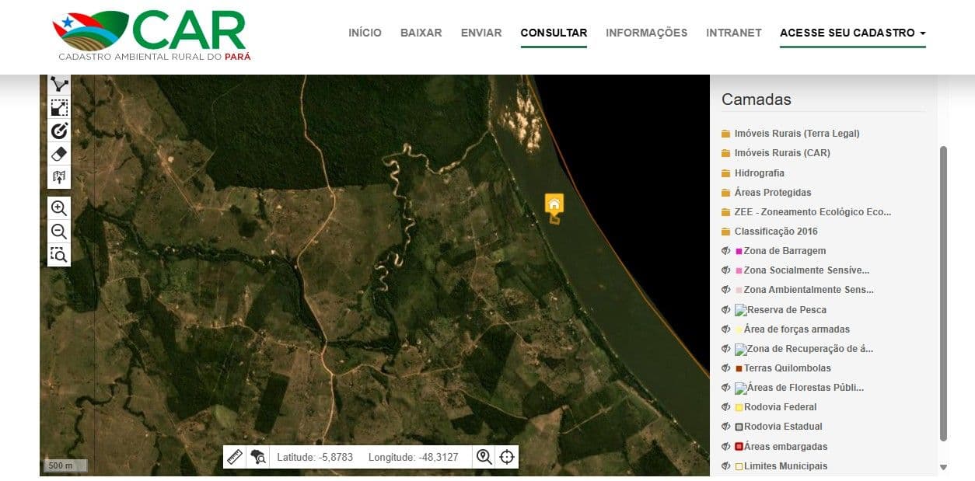Toggle visibility of Zona de Recuperação layer

pos(725,349)
